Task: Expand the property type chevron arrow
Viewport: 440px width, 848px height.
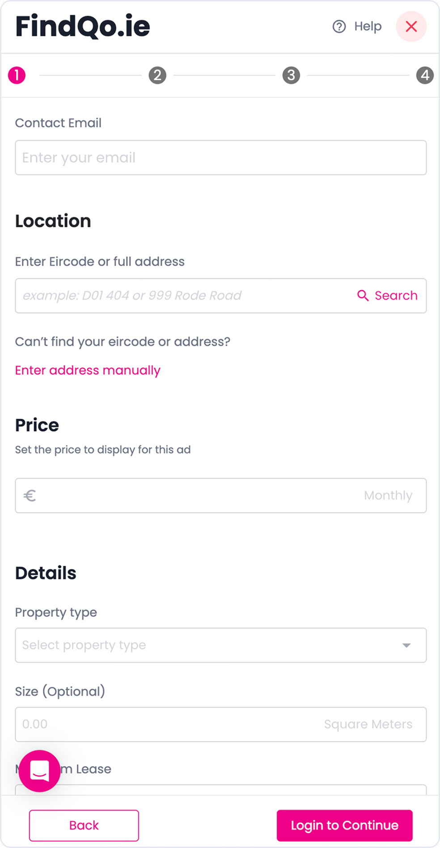Action: click(x=406, y=645)
